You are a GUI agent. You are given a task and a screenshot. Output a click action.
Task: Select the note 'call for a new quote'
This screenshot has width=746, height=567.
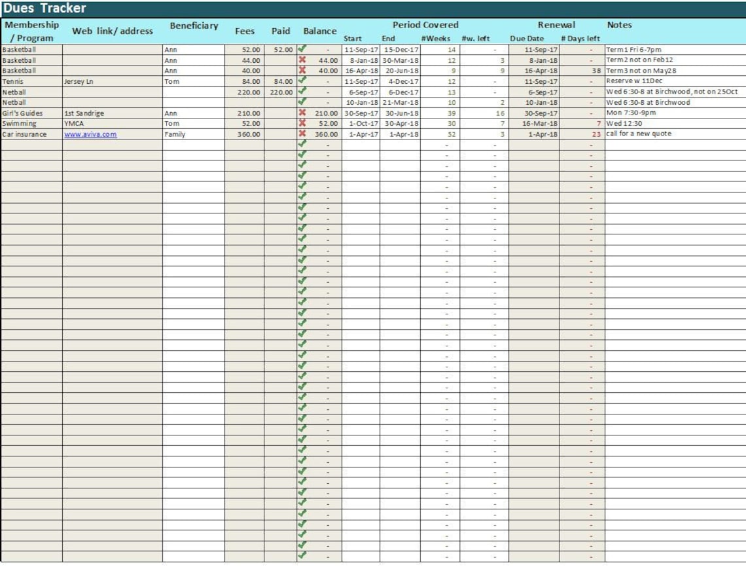[639, 134]
